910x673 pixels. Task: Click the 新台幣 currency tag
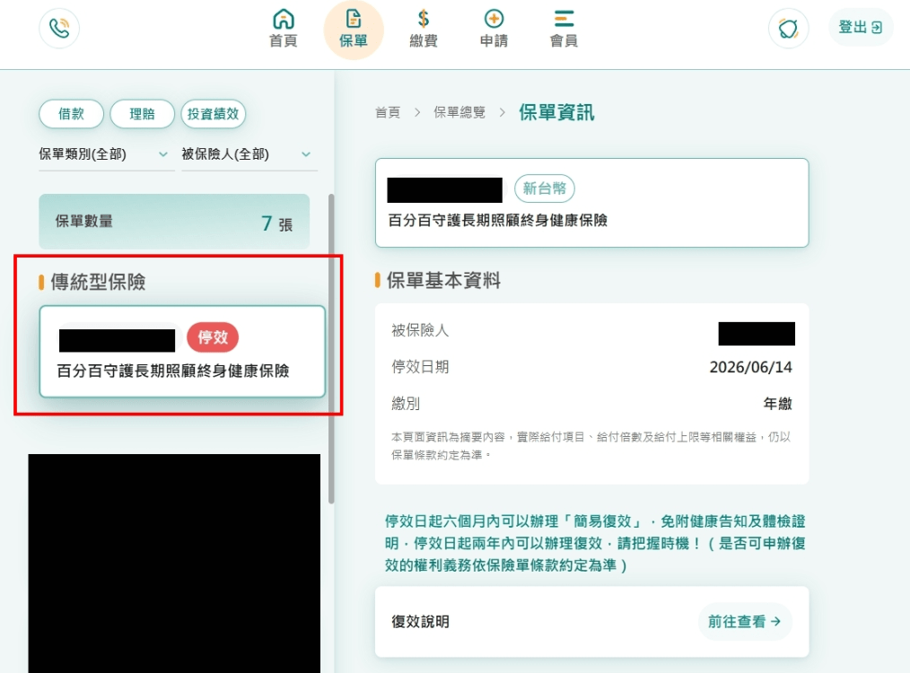[x=545, y=188]
